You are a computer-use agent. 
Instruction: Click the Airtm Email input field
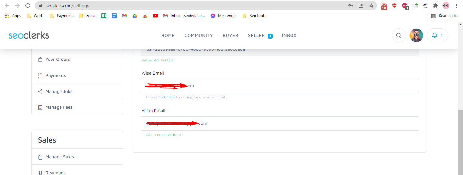pyautogui.click(x=280, y=124)
